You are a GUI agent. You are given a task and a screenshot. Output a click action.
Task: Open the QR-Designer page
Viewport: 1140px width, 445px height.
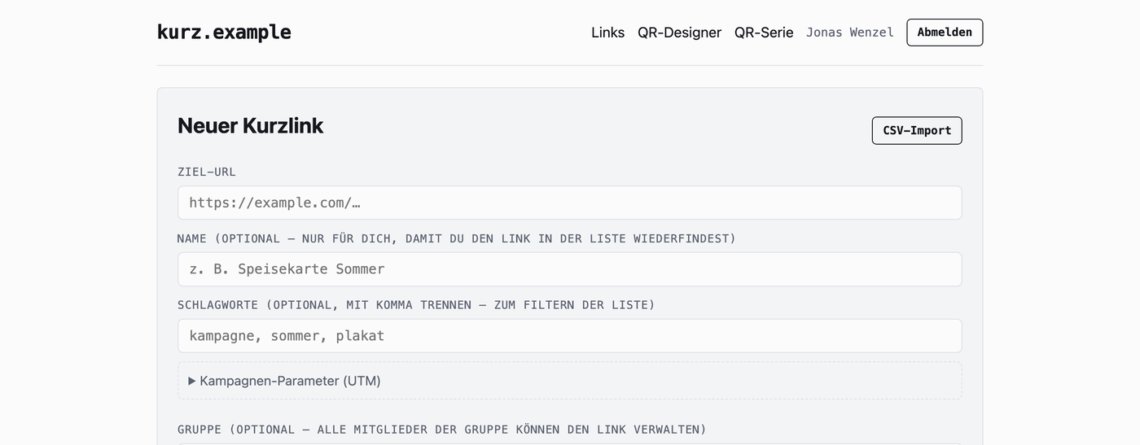(679, 33)
